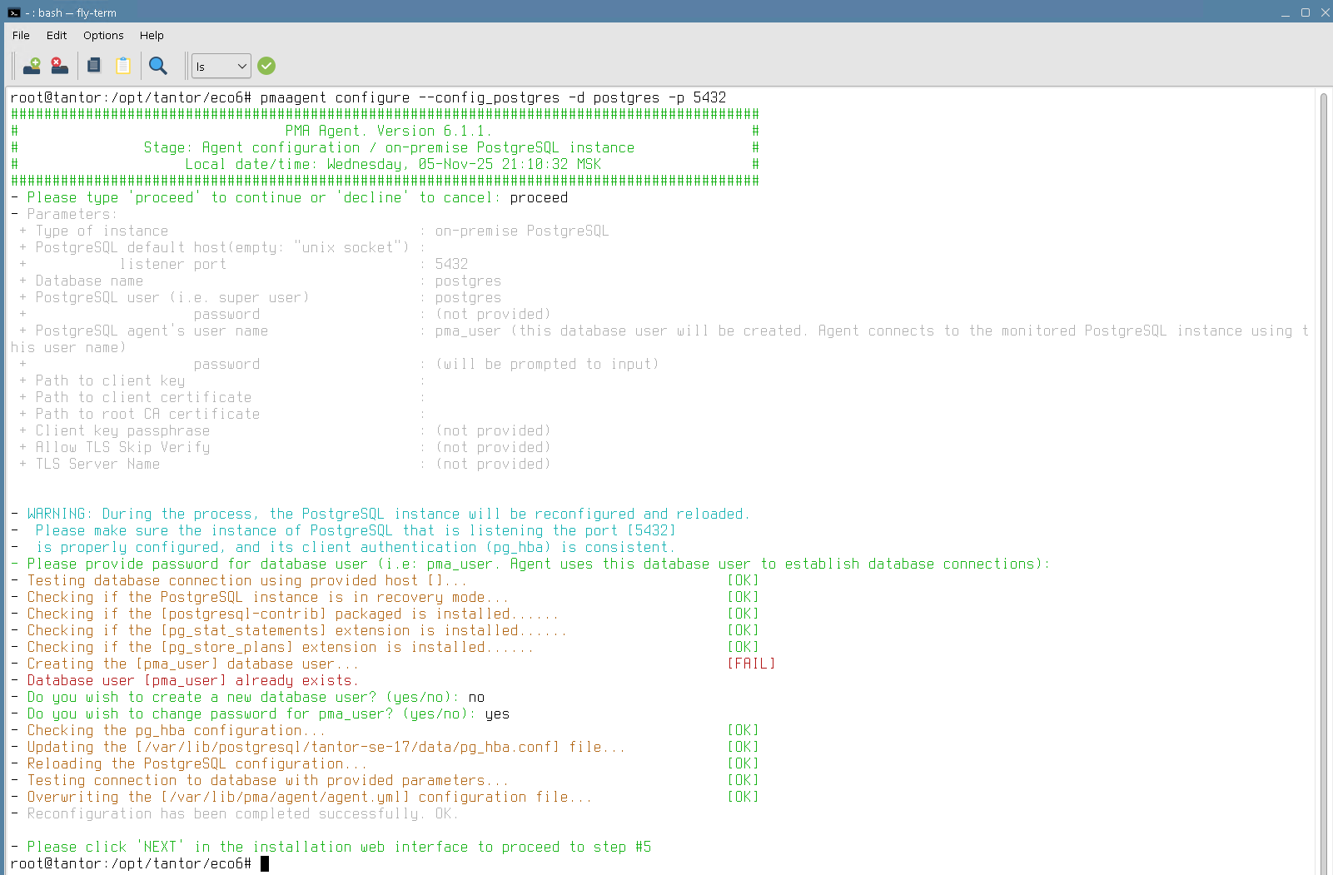
Task: Expand the quick command dropdown arrow
Action: [241, 66]
